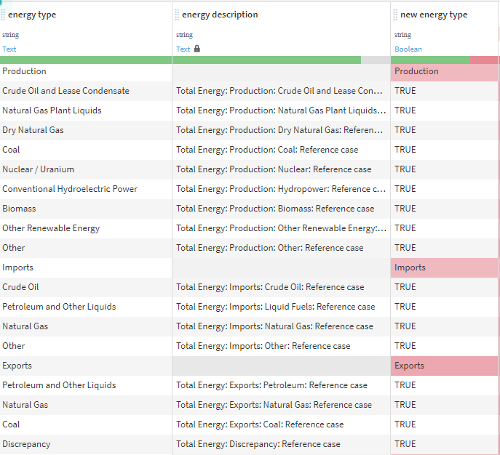Image resolution: width=500 pixels, height=455 pixels.
Task: Click the Exports energy type row cell
Action: (86, 366)
